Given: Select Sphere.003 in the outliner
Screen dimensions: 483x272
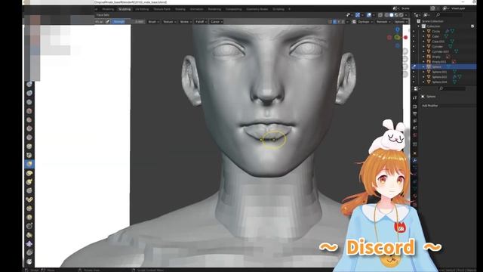Looking at the screenshot, I should [x=439, y=77].
